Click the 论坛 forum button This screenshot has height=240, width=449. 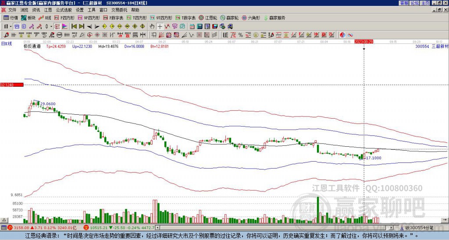pyautogui.click(x=414, y=3)
